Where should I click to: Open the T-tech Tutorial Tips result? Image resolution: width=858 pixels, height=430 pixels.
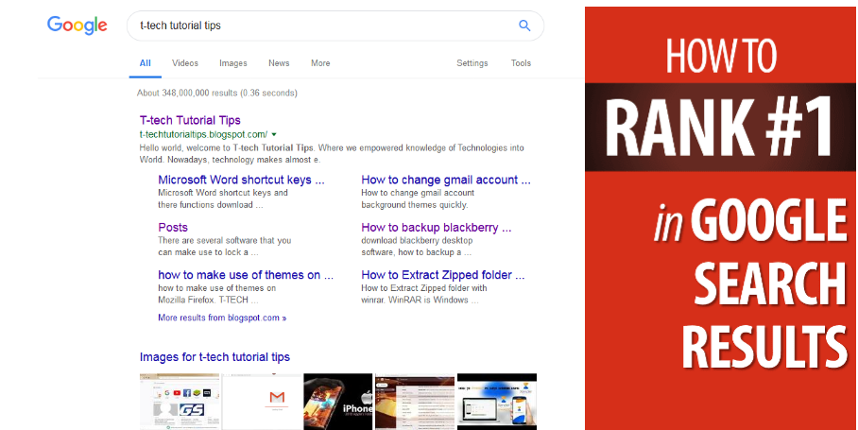[190, 120]
